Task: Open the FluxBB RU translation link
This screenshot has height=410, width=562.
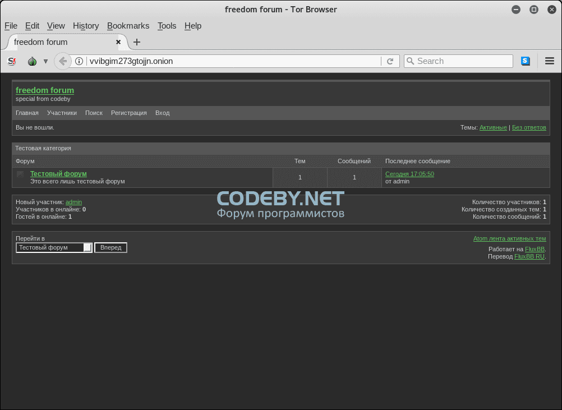Action: [x=529, y=257]
